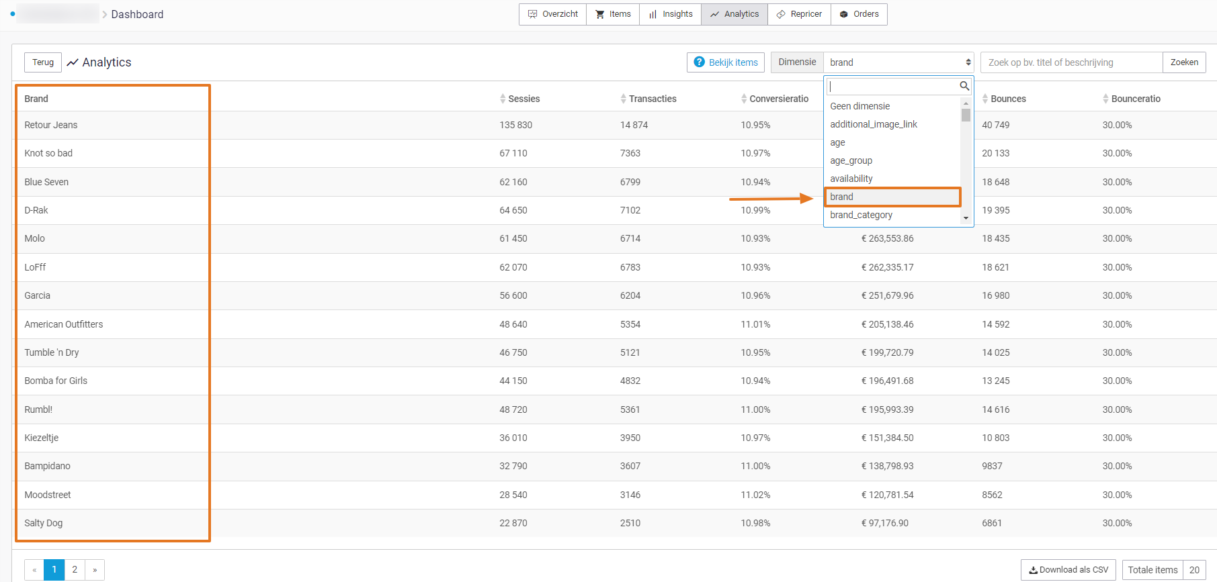
Task: Click the LoFff brand row
Action: coord(614,267)
